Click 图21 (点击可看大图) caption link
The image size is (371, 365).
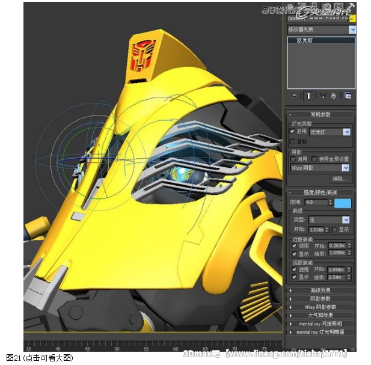[40, 358]
